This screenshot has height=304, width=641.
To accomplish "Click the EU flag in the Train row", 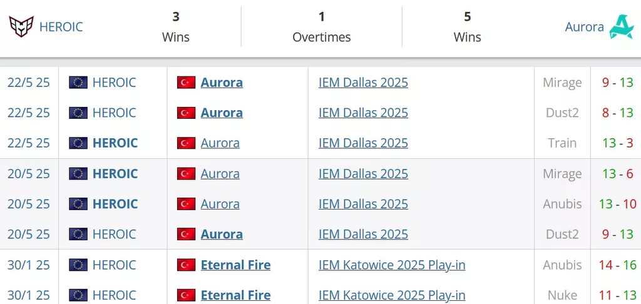I will (x=78, y=143).
